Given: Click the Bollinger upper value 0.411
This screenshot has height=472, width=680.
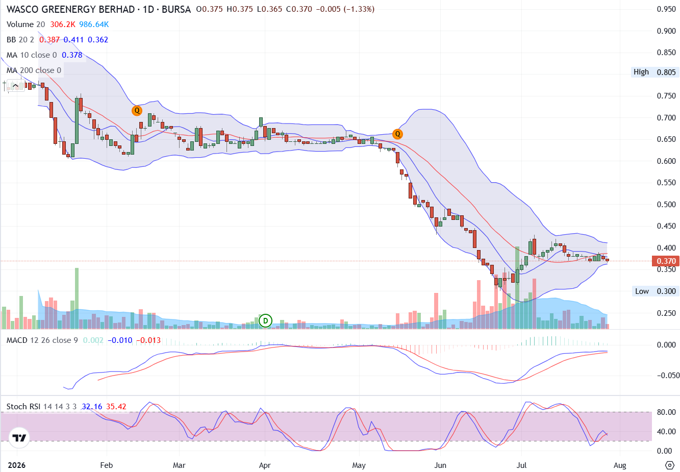Looking at the screenshot, I should tap(73, 40).
